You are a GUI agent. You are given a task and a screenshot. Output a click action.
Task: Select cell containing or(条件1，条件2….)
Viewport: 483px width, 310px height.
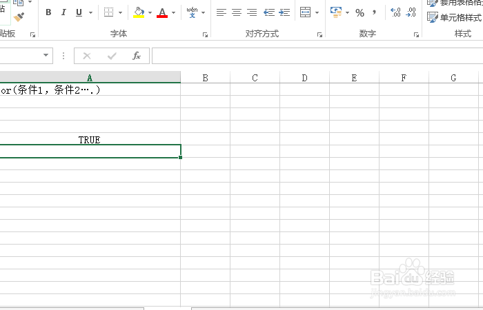[x=90, y=90]
